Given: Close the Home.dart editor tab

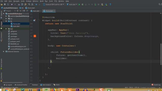Looking at the screenshot, I should pos(54,11).
